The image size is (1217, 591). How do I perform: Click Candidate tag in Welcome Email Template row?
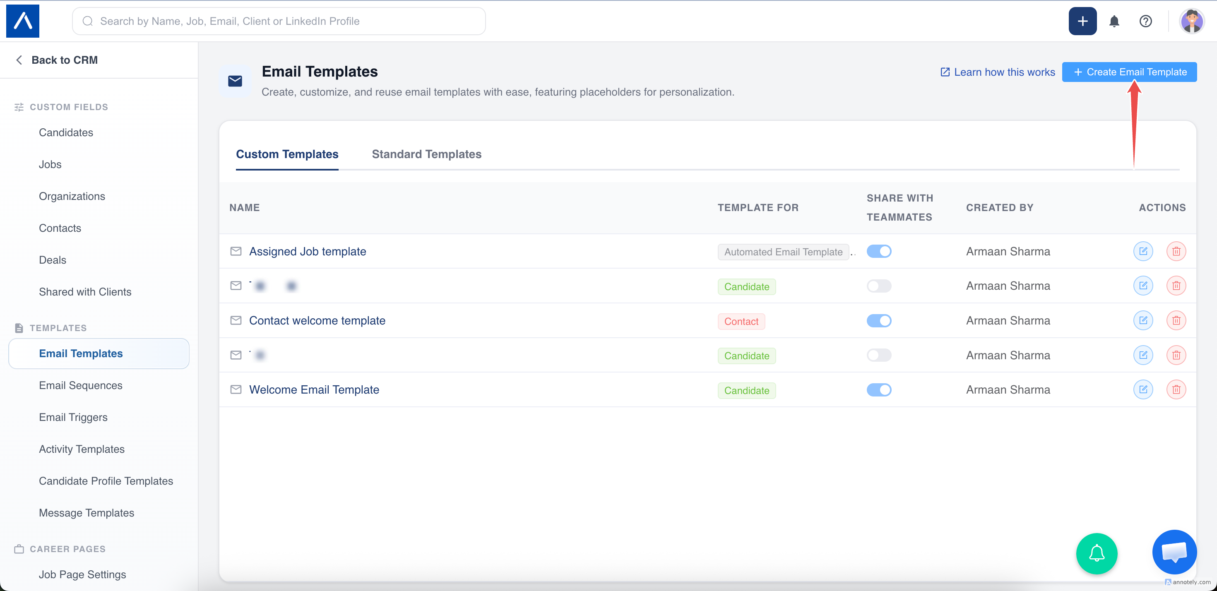[x=746, y=390]
